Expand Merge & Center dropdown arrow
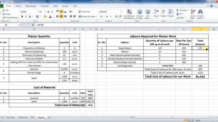Image resolution: width=218 pixels, height=122 pixels. (x=96, y=17)
